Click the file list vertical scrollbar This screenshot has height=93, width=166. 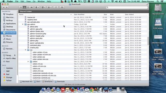point(148,41)
